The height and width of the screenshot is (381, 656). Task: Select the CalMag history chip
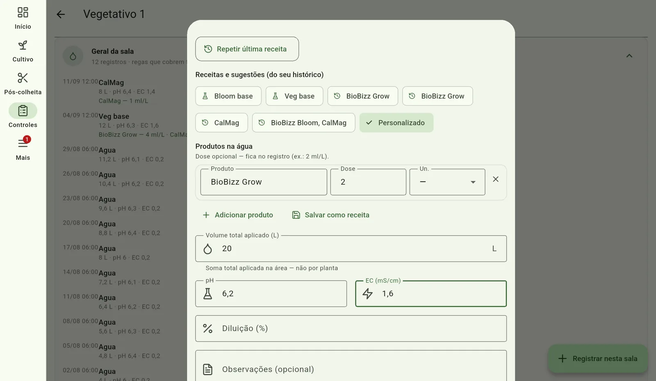coord(221,122)
